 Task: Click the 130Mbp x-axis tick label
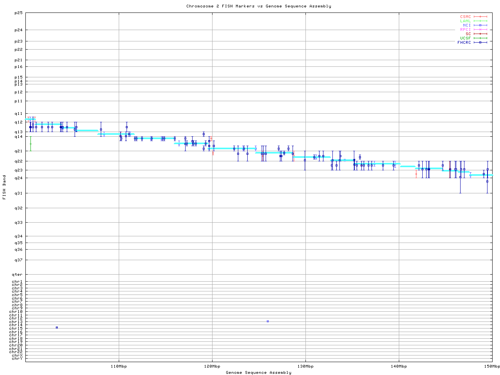tap(305, 366)
